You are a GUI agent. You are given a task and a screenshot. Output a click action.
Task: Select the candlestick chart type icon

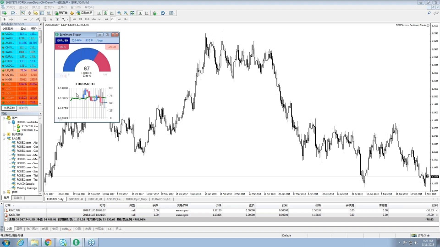104,13
